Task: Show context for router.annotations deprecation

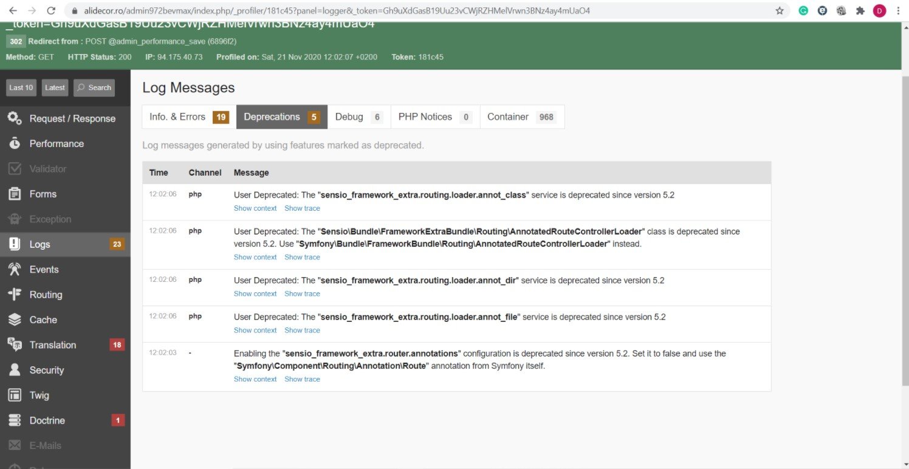Action: (x=255, y=379)
